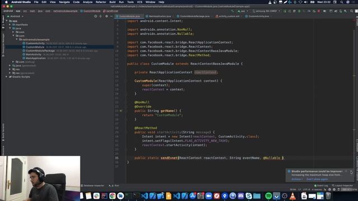Open the Run tool window button
This screenshot has width=358, height=201.
tap(114, 185)
